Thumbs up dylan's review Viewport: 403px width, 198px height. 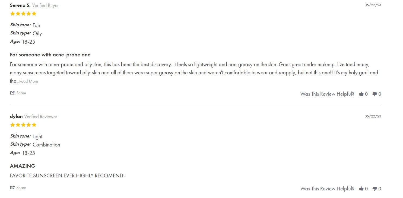point(361,189)
